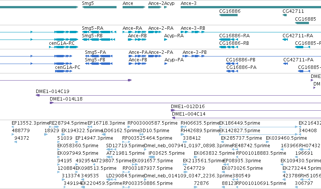Select the Smg5-PB CDS label
Viewport: 321px width, 189px height.
pos(95,60)
